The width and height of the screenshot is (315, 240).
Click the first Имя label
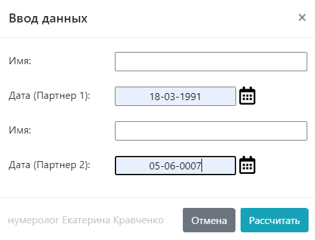pos(20,61)
